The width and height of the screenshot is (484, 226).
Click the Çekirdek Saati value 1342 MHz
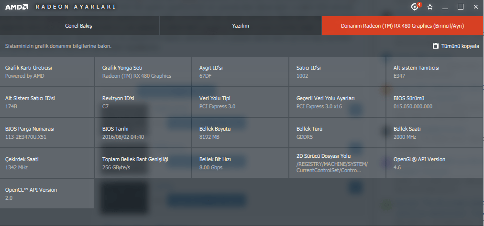[x=16, y=167]
